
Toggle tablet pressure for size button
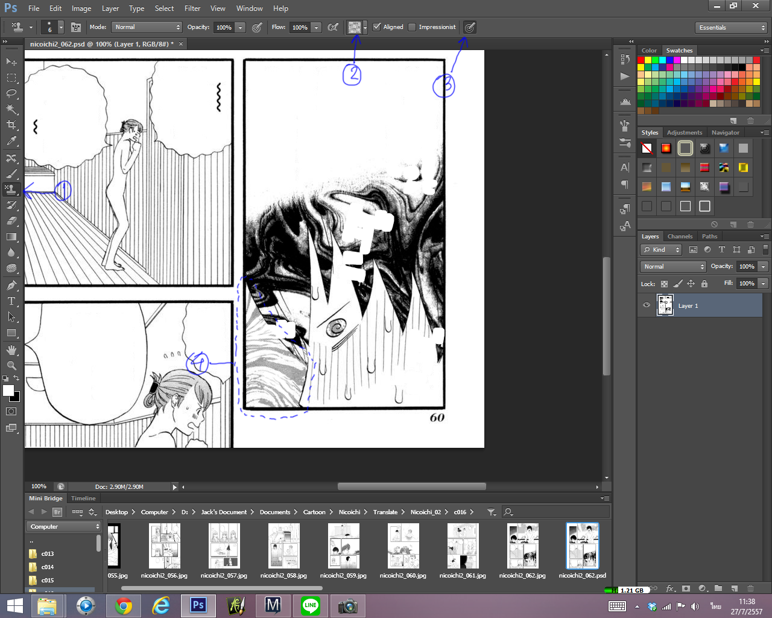click(470, 27)
